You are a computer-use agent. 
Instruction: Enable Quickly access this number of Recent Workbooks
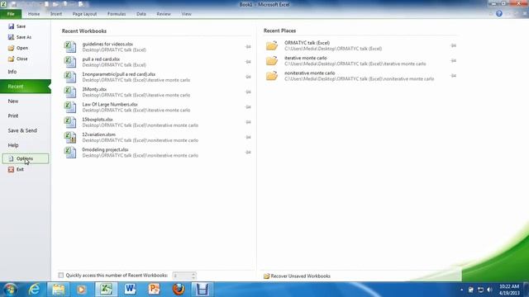[x=60, y=276]
